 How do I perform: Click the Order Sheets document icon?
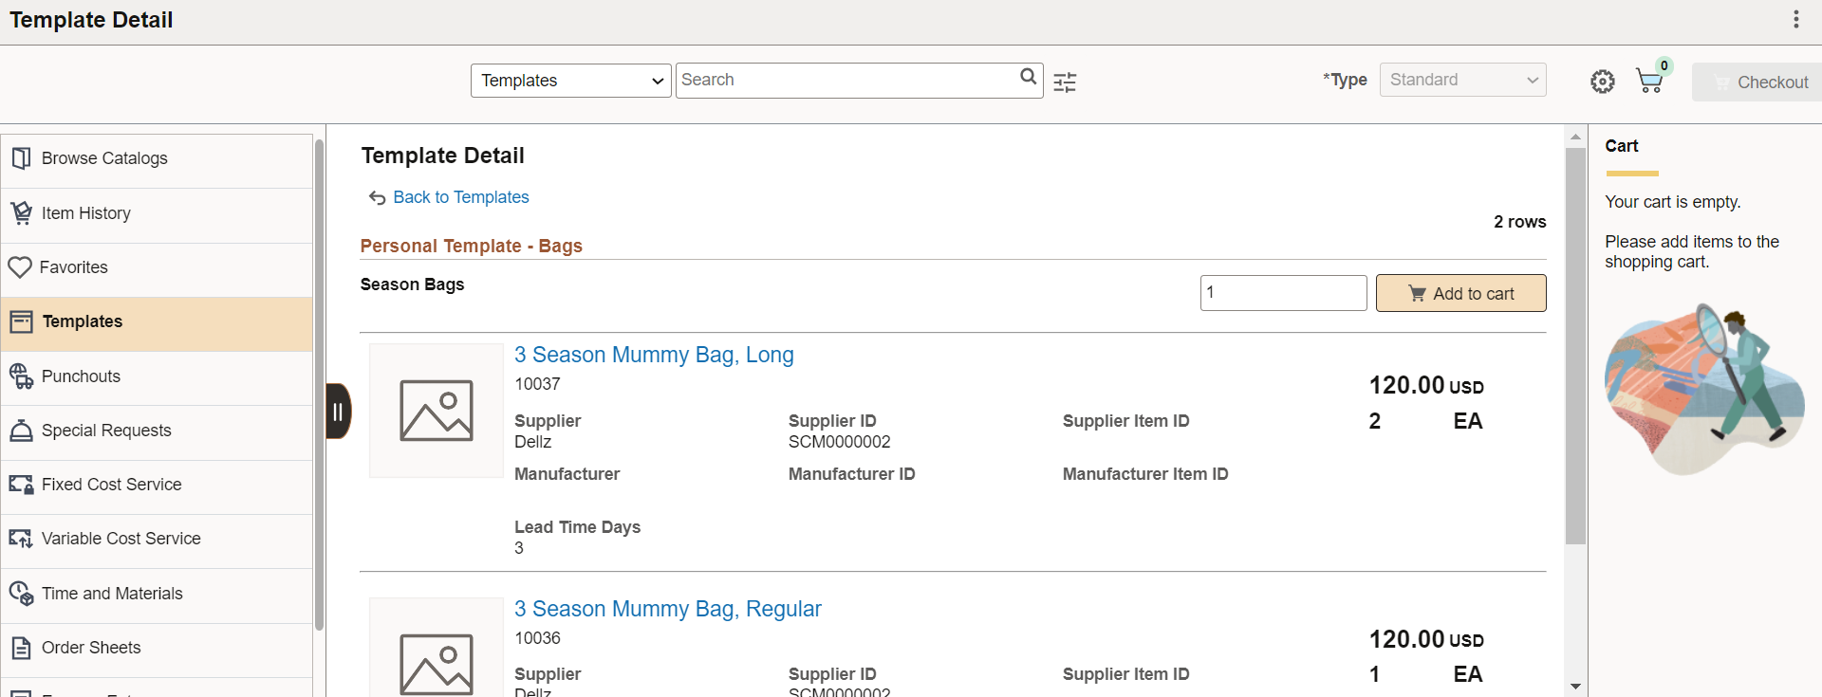click(x=21, y=648)
